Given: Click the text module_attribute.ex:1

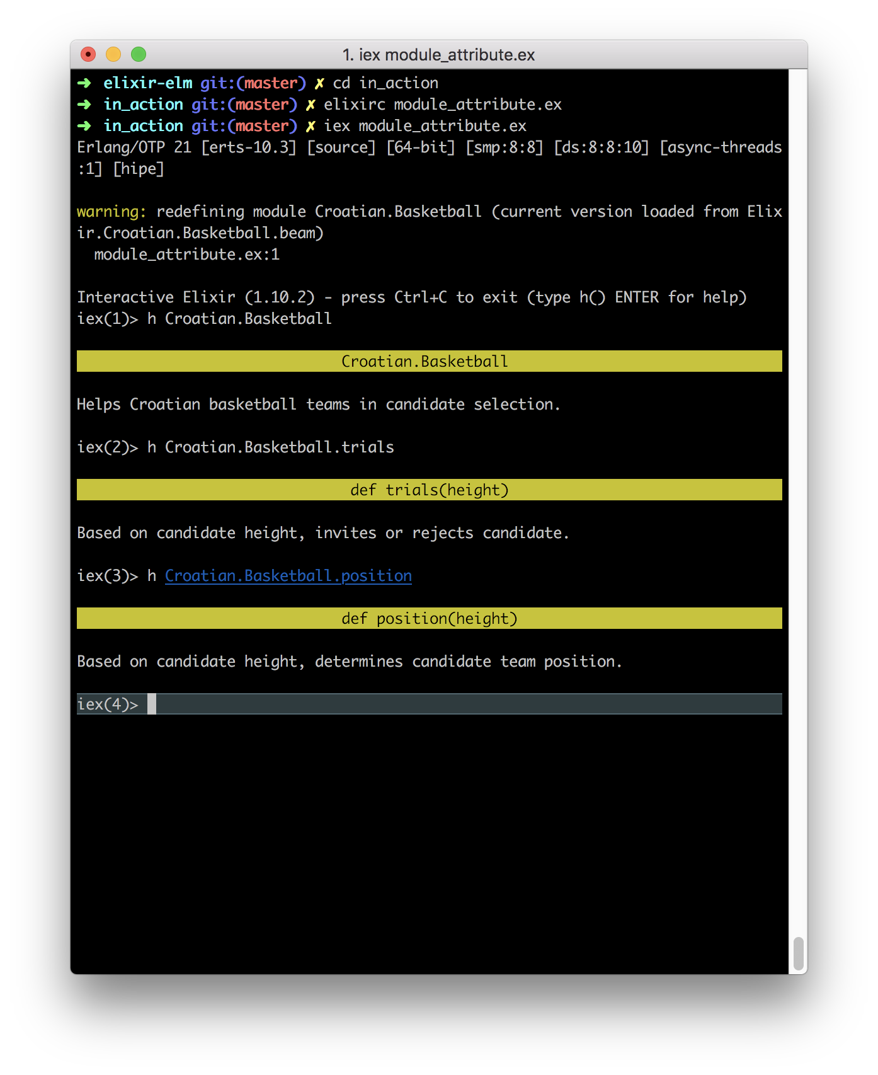Looking at the screenshot, I should [187, 255].
